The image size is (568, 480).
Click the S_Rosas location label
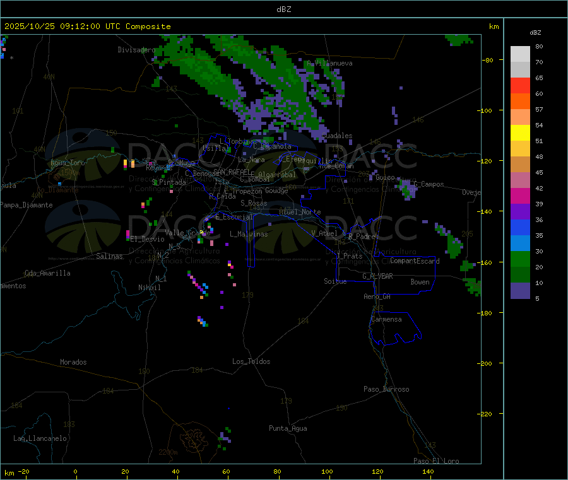coord(254,203)
